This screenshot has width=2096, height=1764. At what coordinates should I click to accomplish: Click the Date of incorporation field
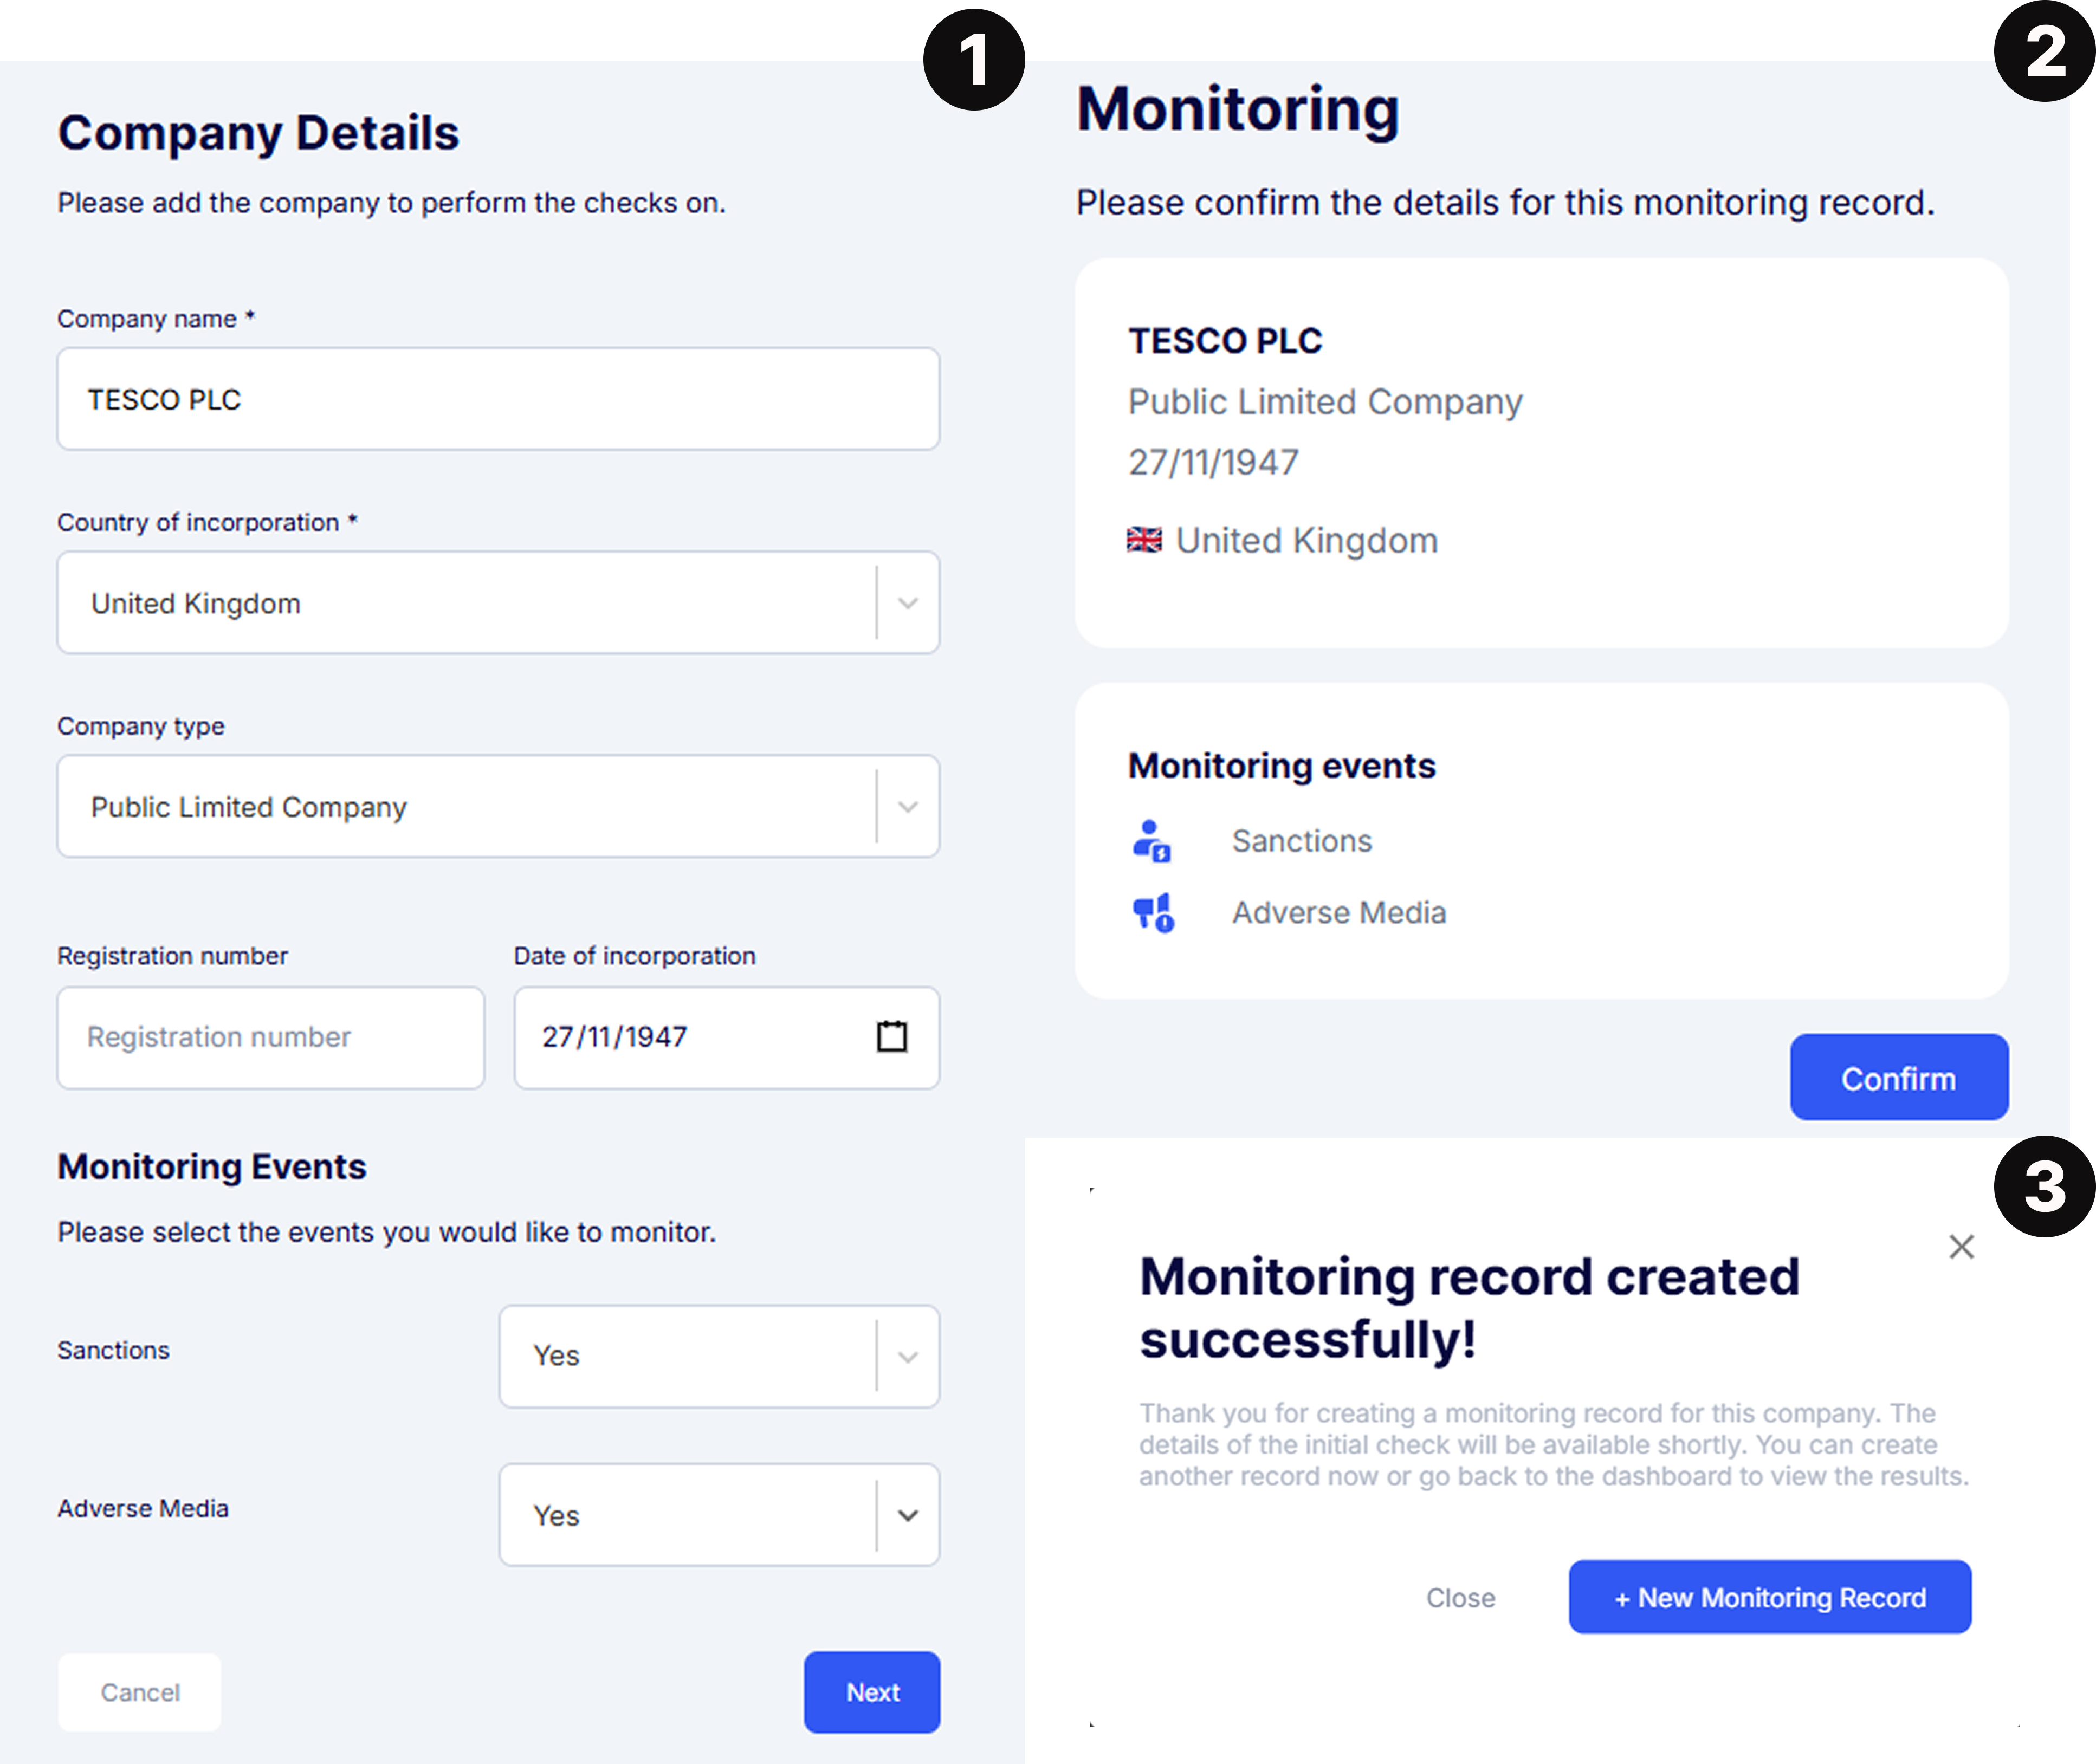coord(727,1037)
